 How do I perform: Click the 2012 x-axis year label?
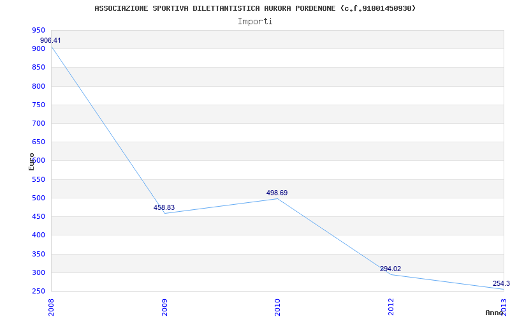pos(391,308)
